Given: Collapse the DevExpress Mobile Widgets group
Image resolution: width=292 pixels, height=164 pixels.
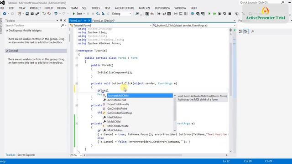Looking at the screenshot, I should tap(7, 31).
